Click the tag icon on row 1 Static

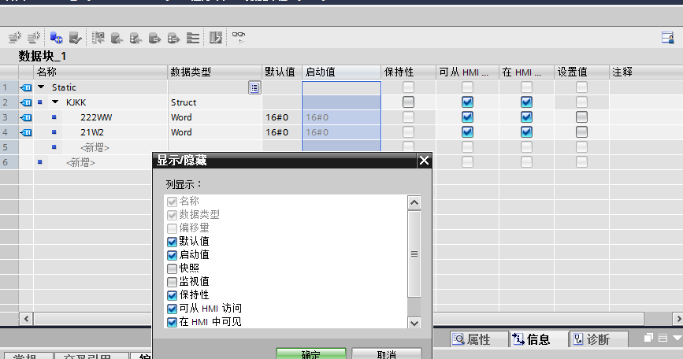coord(26,87)
